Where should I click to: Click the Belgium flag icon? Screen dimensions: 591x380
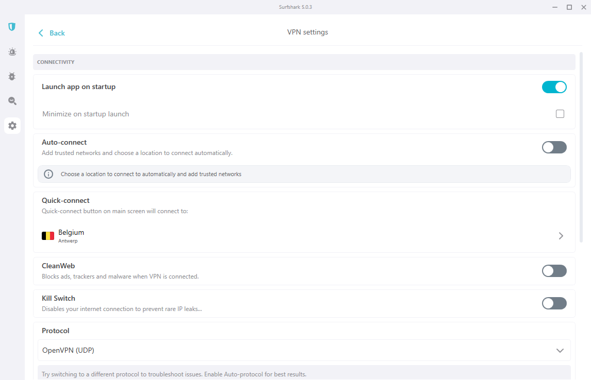[48, 236]
